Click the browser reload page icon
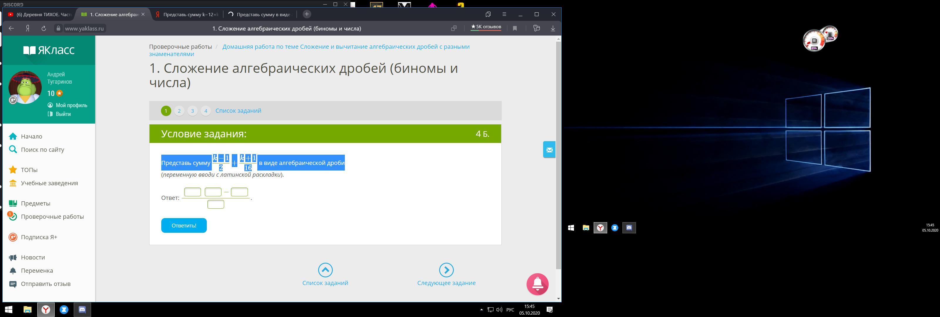 click(x=43, y=28)
